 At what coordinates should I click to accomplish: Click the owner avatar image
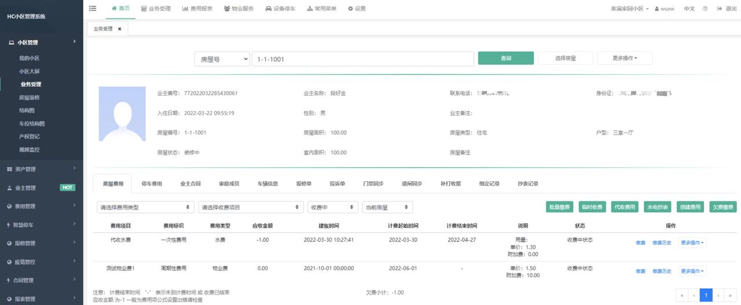click(122, 114)
